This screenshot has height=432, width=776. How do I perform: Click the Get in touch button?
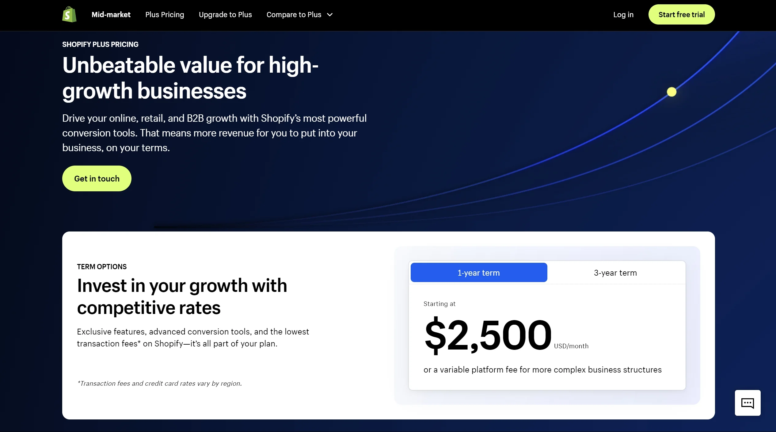[x=97, y=178]
